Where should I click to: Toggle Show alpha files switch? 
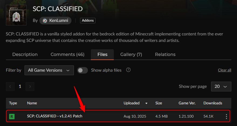pos(83,70)
